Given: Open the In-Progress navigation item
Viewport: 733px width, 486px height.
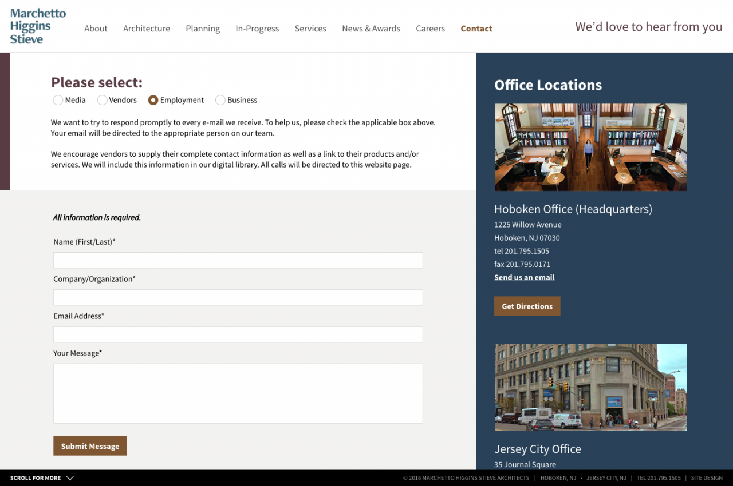Looking at the screenshot, I should tap(257, 29).
